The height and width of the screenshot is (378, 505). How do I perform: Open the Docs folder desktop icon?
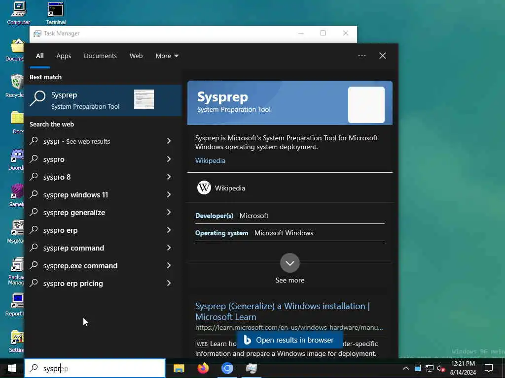pos(17,122)
